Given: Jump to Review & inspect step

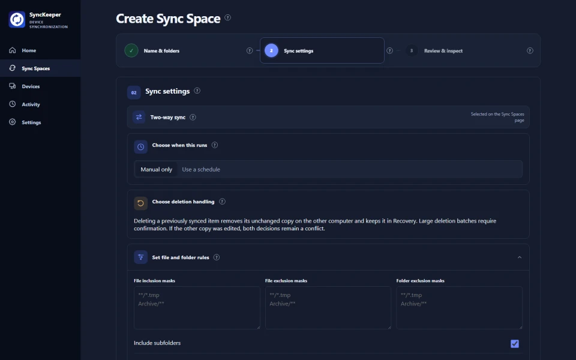Looking at the screenshot, I should pyautogui.click(x=462, y=50).
